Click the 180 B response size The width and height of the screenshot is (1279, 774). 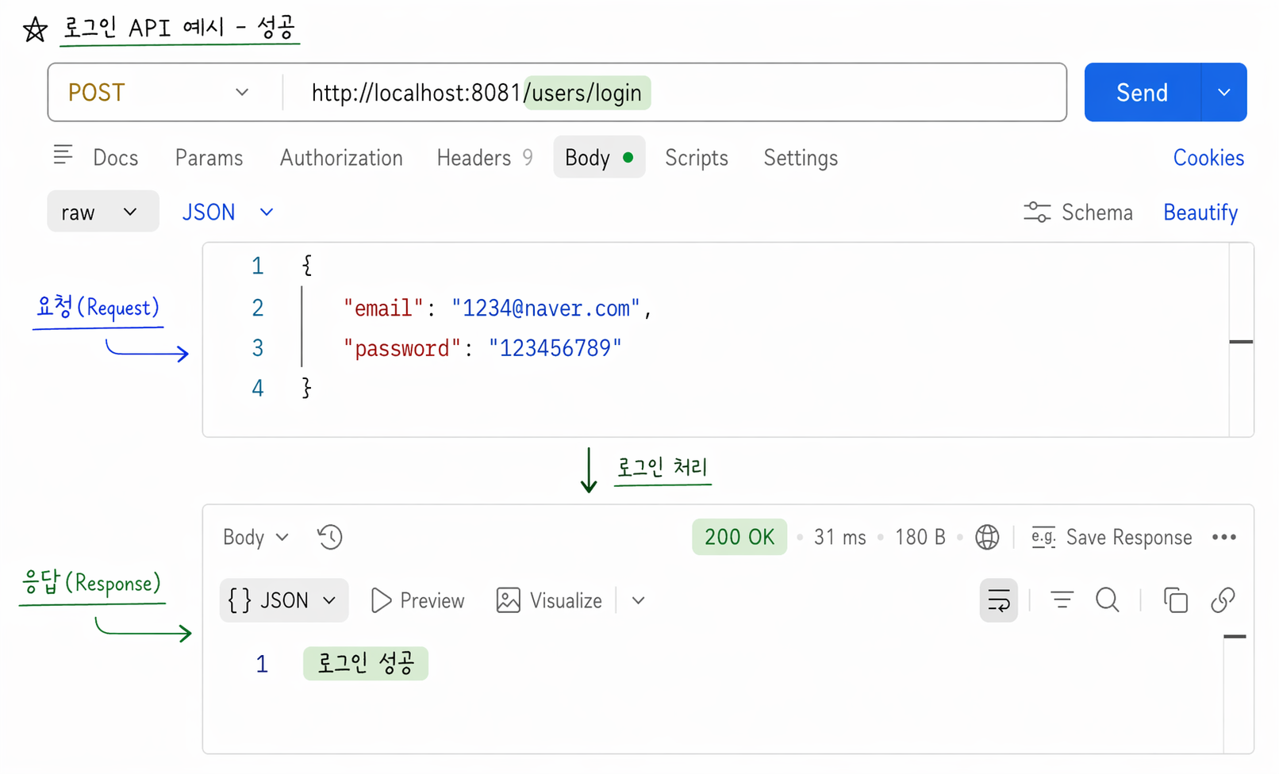[x=920, y=537]
